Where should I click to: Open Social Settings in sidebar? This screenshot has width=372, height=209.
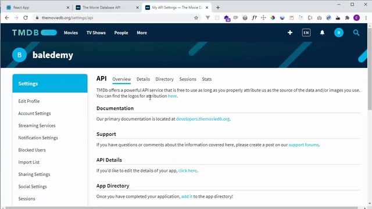click(33, 186)
